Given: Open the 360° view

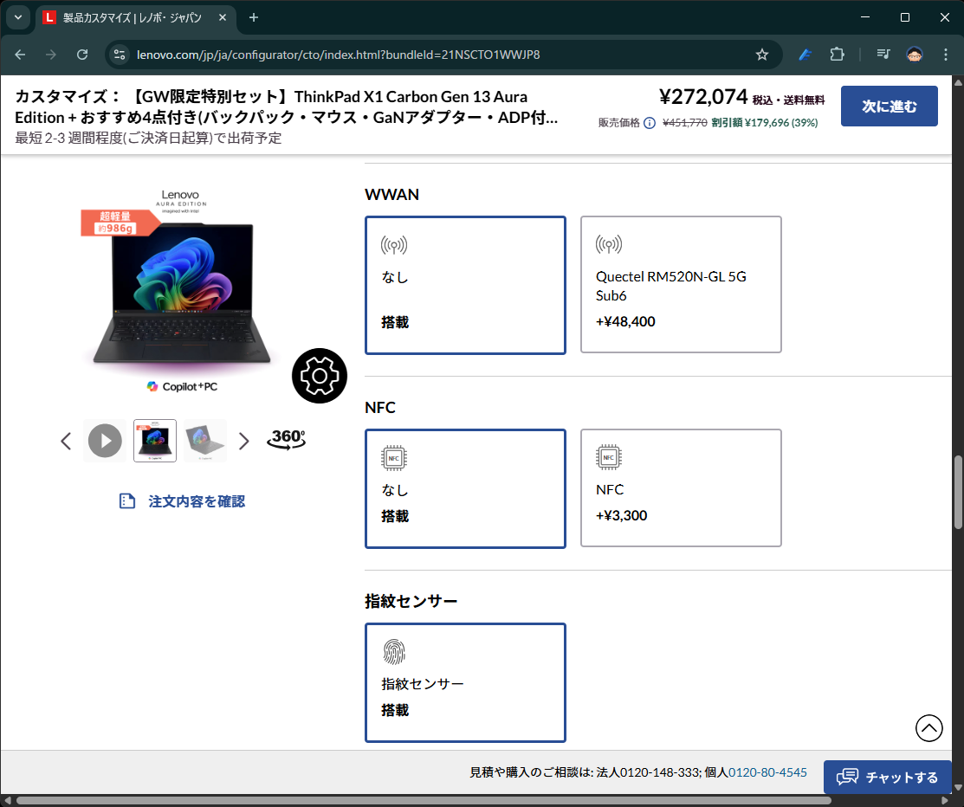Looking at the screenshot, I should pyautogui.click(x=287, y=439).
